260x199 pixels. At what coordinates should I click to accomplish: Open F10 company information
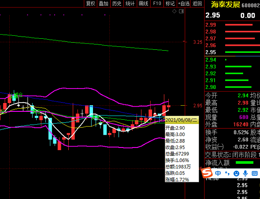coord(157,4)
